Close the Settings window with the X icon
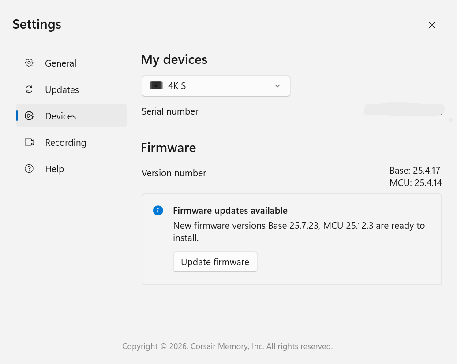The image size is (457, 364). pos(431,25)
